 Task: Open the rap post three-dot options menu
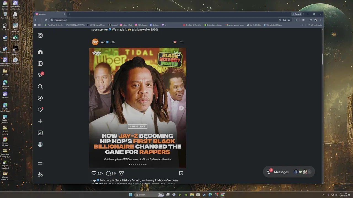181,42
